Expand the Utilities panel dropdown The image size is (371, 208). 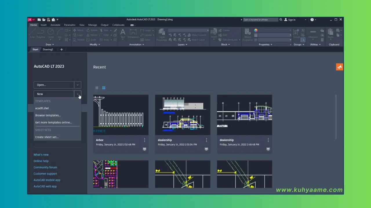tap(315, 44)
